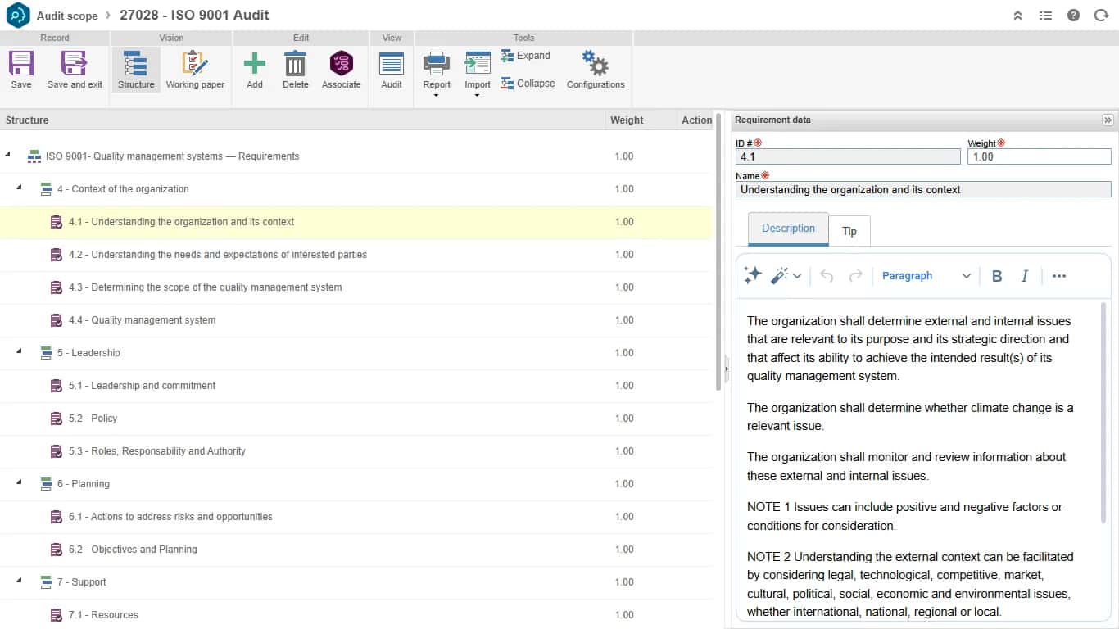Show more editor options ellipsis

pyautogui.click(x=1059, y=276)
